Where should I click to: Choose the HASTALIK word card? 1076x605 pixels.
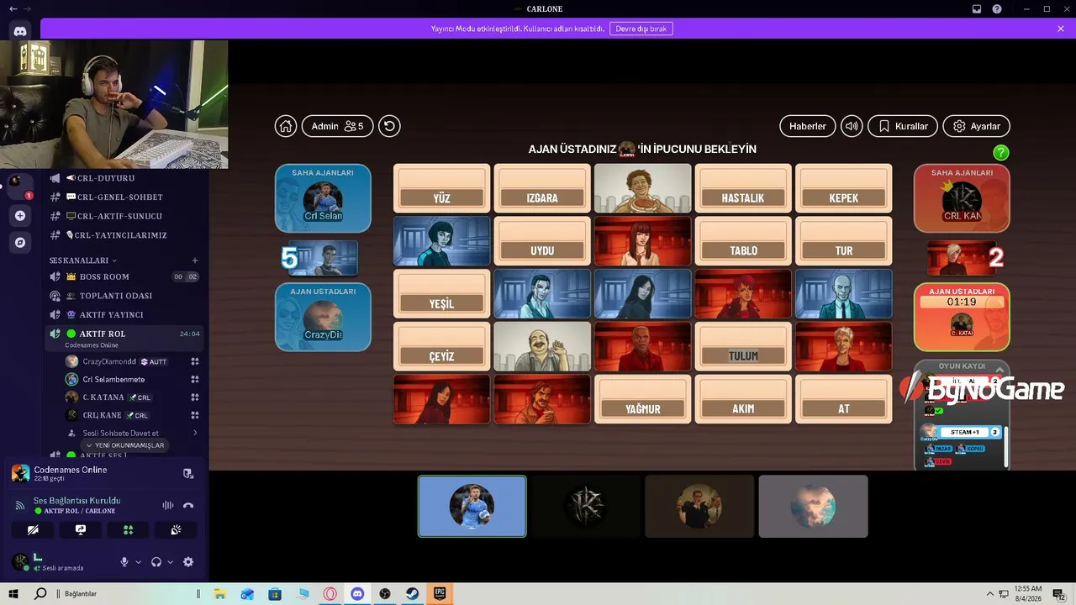pos(743,188)
